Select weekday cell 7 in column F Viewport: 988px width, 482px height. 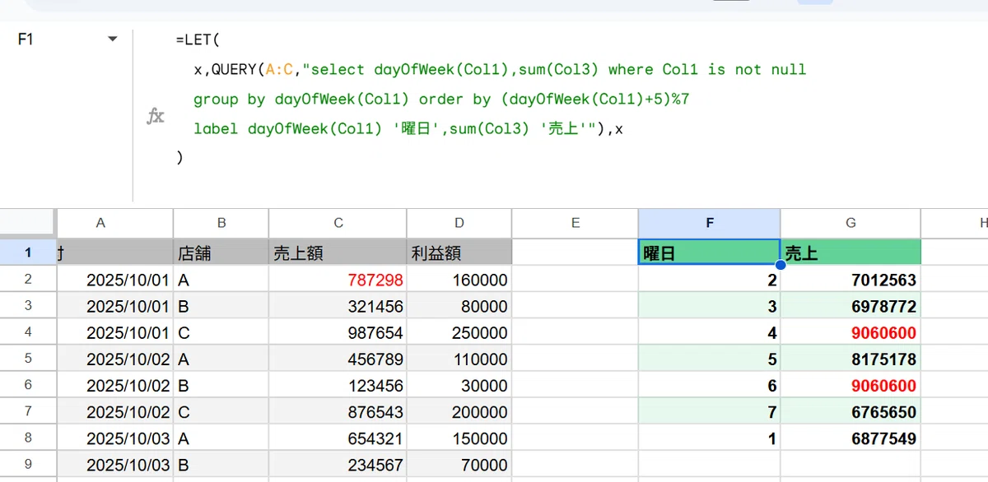[710, 411]
